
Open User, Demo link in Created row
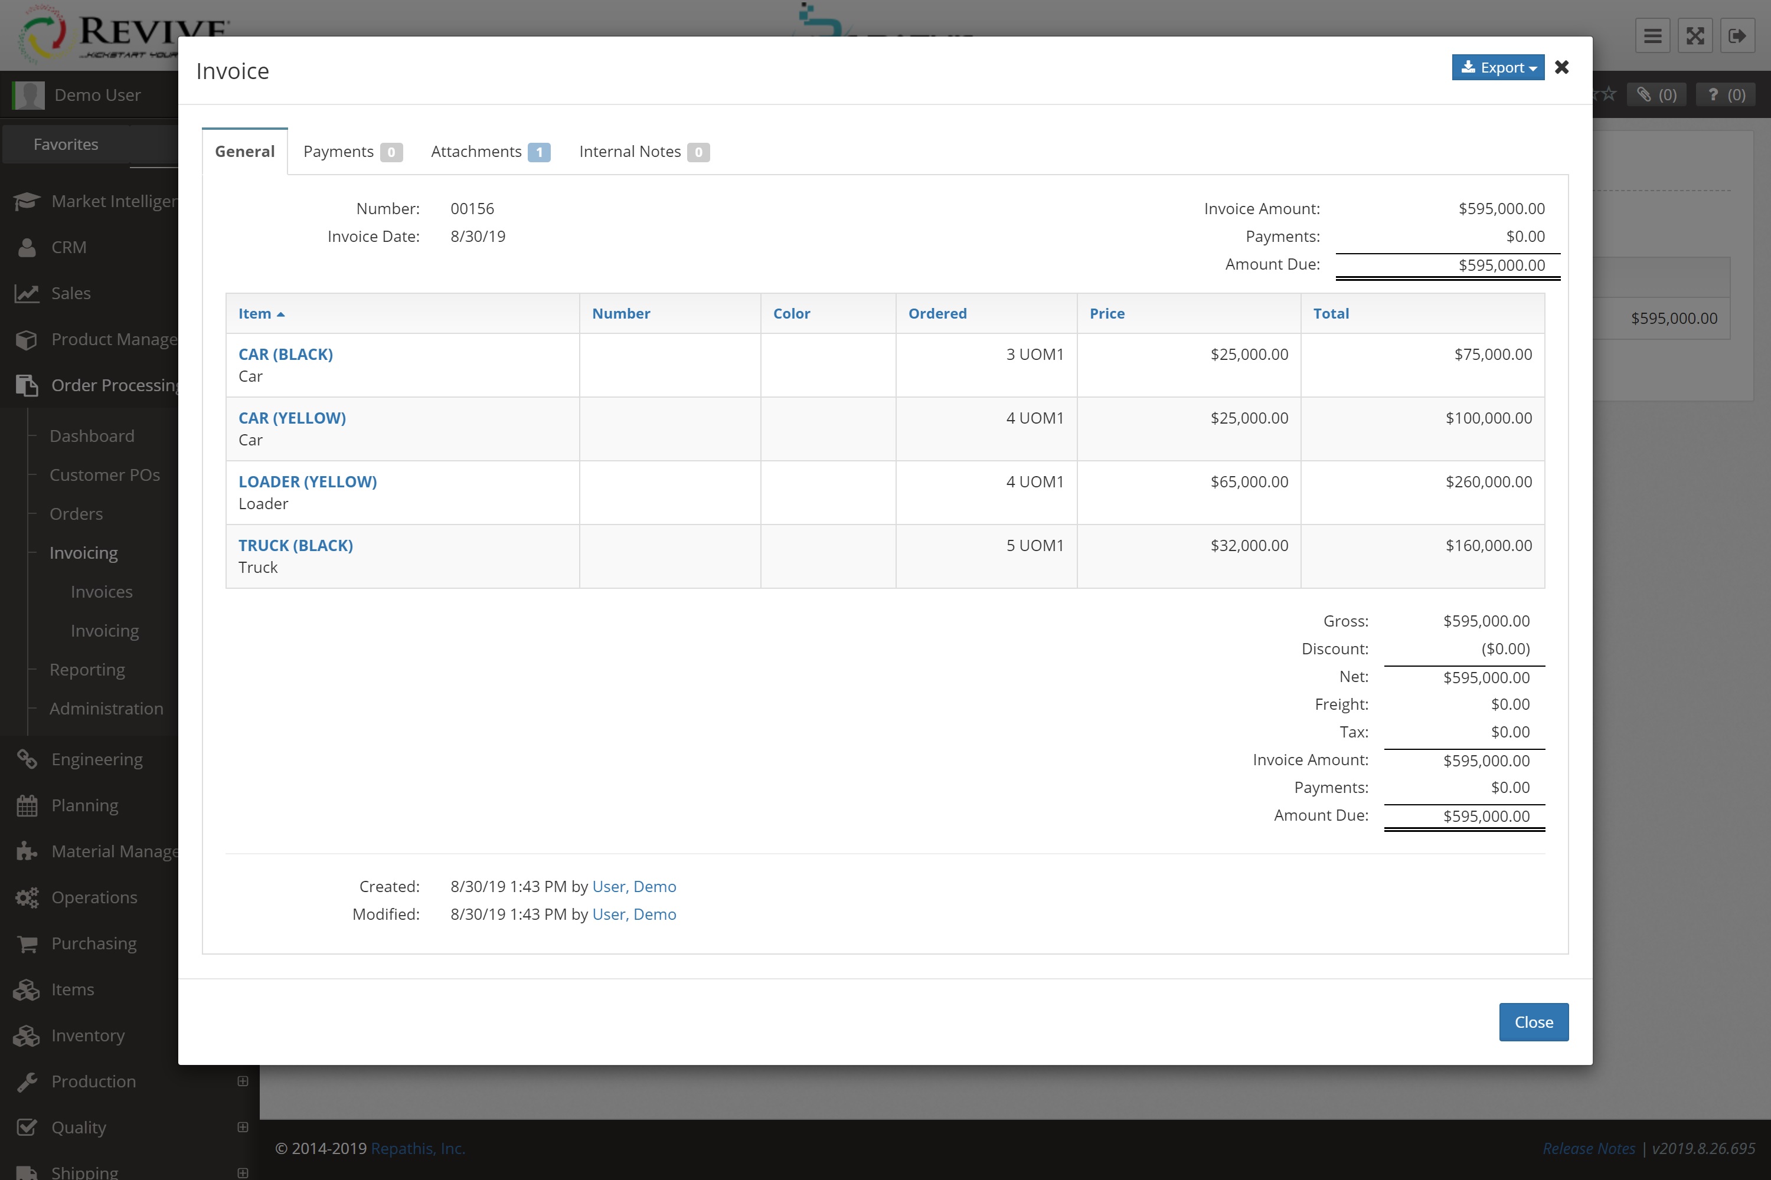pos(634,887)
